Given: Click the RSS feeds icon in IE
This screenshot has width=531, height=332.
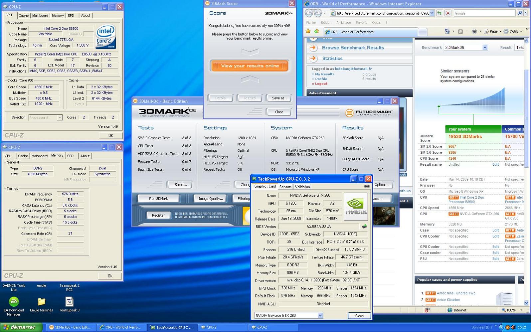Looking at the screenshot, I should 460,32.
